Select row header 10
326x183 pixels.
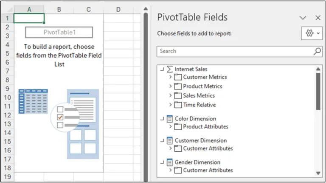pyautogui.click(x=6, y=97)
